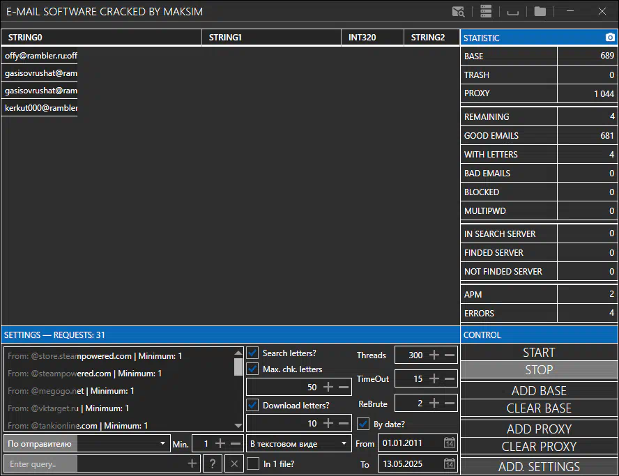Decrease max checked letters value 50
The width and height of the screenshot is (619, 476).
pyautogui.click(x=344, y=387)
